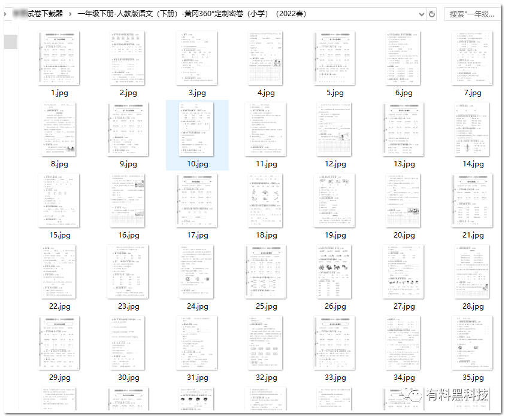This screenshot has width=505, height=417.
Task: Select thumbnail of 12.jpg
Action: [x=334, y=129]
